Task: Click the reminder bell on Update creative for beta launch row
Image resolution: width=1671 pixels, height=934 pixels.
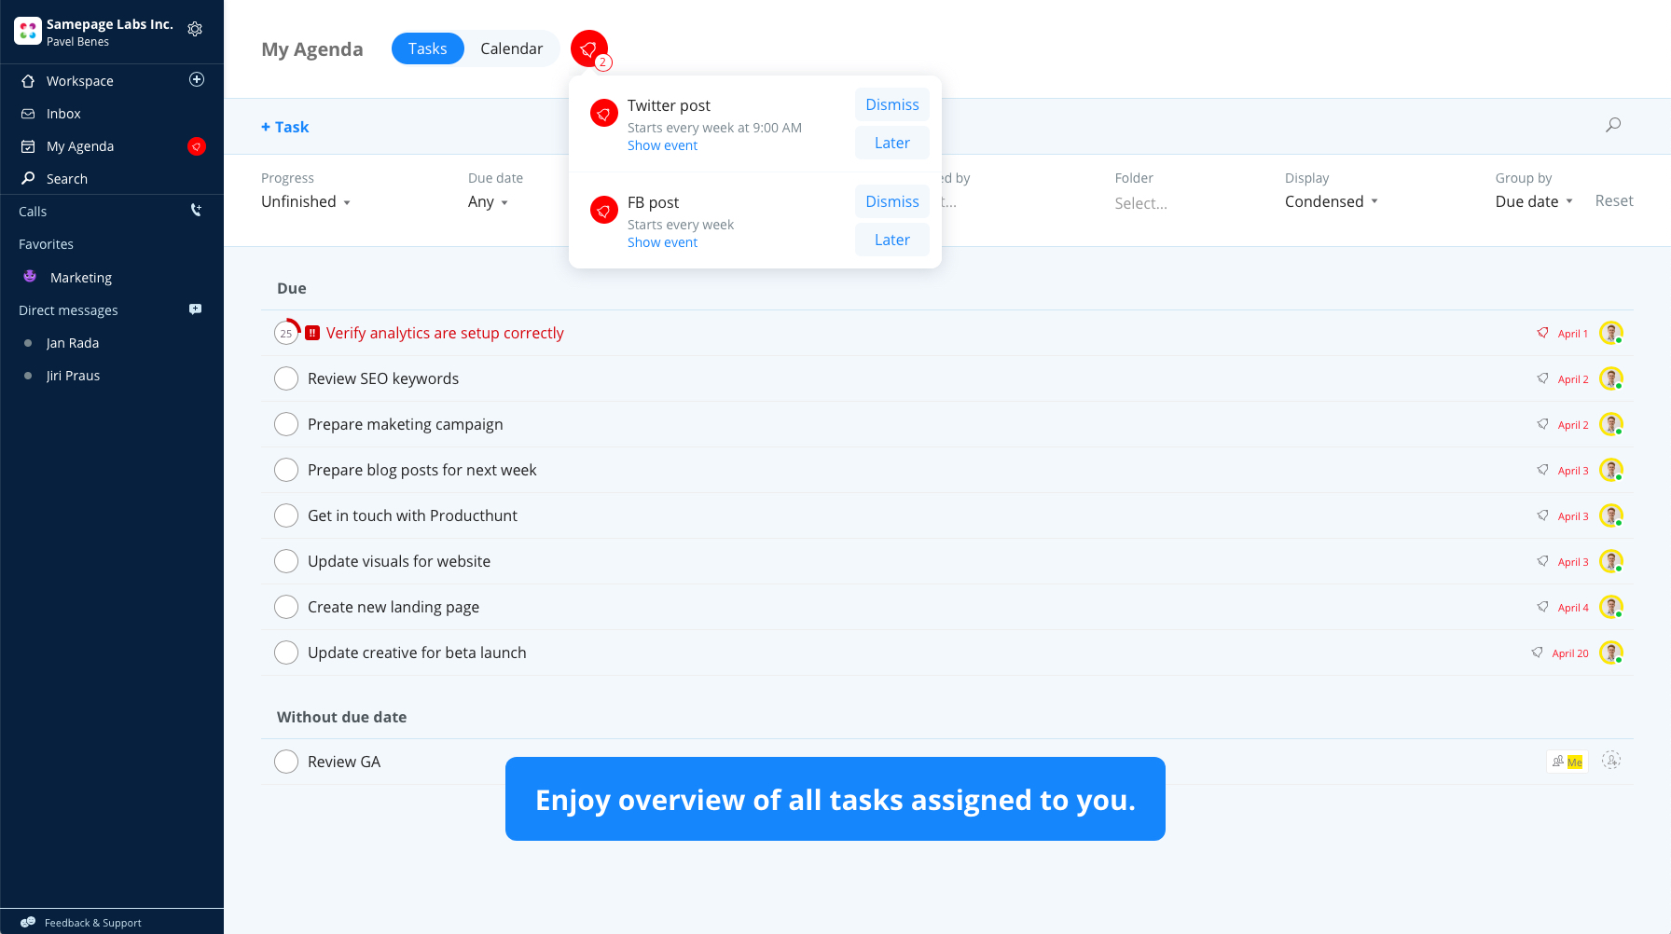Action: (x=1537, y=652)
